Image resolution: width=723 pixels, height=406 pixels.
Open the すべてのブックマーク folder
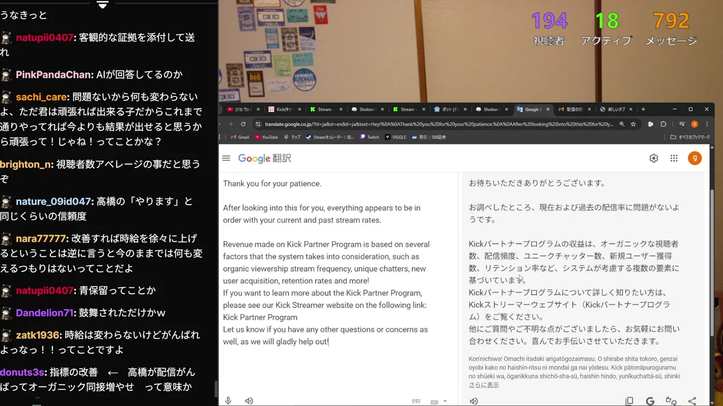tap(689, 137)
